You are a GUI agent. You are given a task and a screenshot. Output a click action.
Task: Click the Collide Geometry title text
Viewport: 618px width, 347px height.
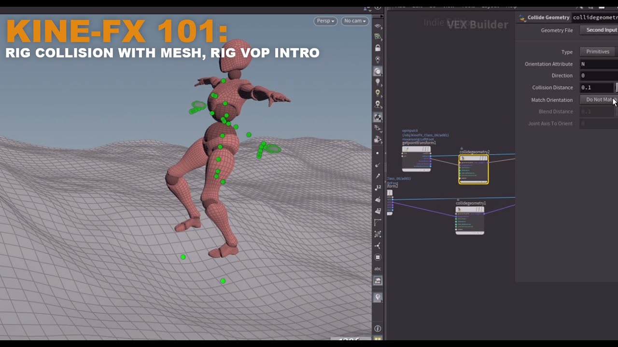coord(548,18)
